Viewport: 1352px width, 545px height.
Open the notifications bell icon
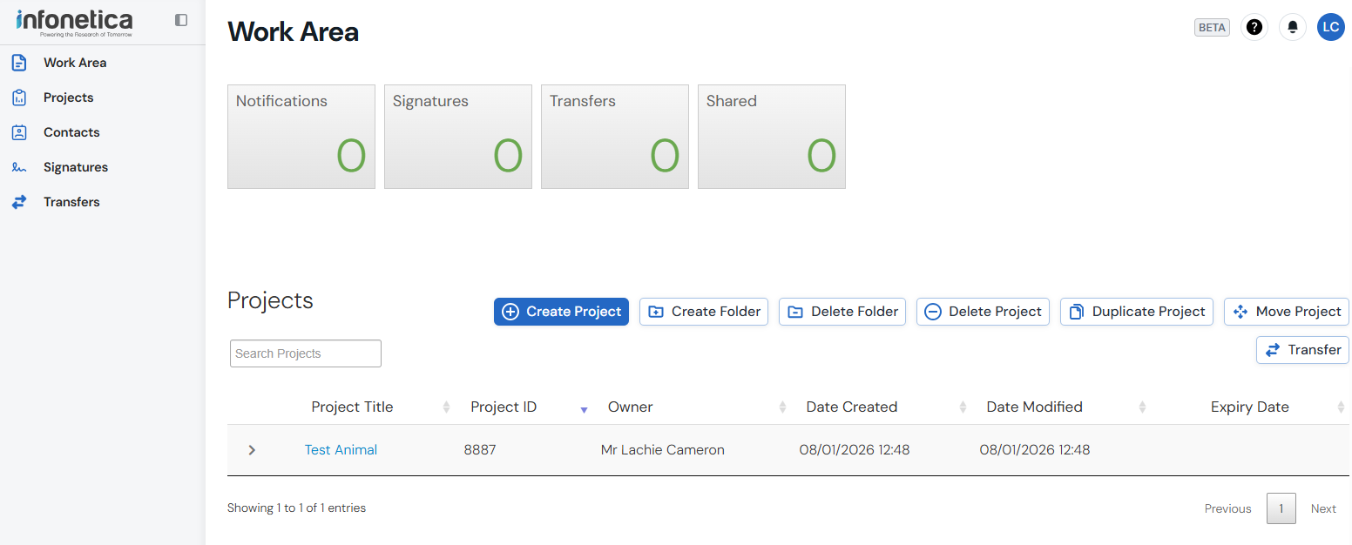(1293, 27)
